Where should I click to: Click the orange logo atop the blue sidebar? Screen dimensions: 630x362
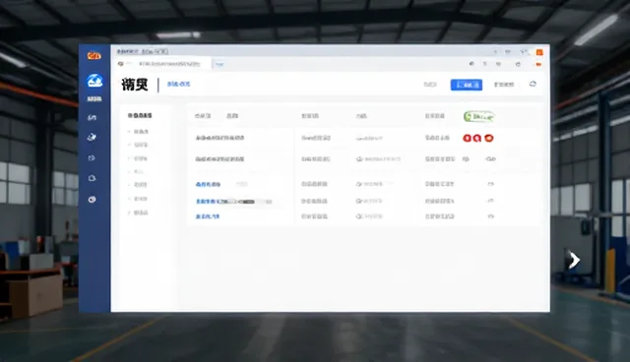[x=94, y=56]
